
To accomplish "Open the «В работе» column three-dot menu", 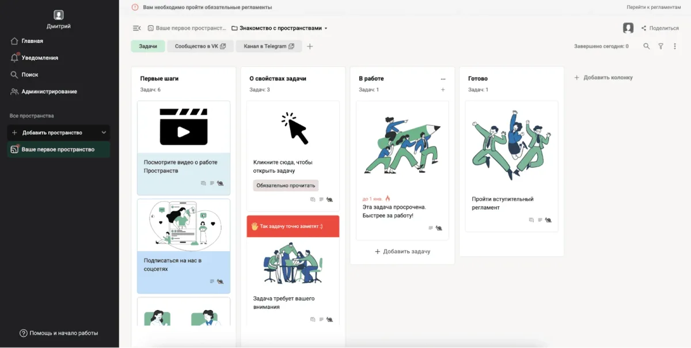I will click(x=443, y=79).
